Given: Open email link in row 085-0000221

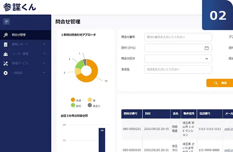Looking at the screenshot, I should click(228, 129).
